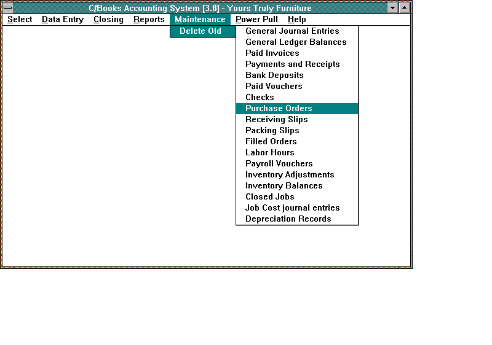Choose Receiving Slips from the list

pos(276,120)
